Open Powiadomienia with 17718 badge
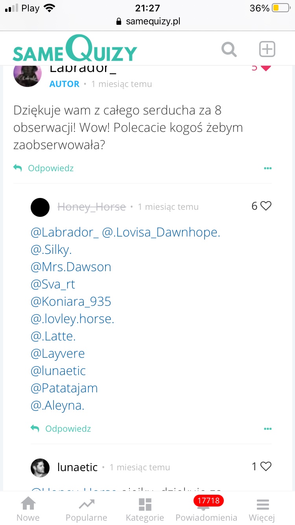This screenshot has height=525, width=295. [206, 510]
